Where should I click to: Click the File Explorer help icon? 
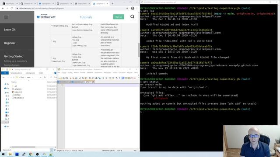click(x=55, y=73)
